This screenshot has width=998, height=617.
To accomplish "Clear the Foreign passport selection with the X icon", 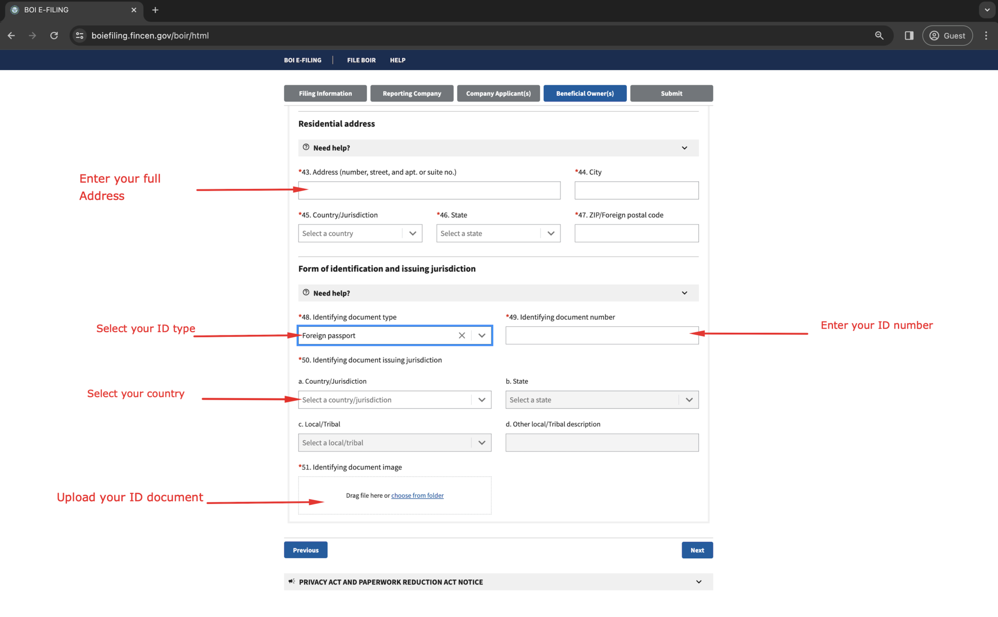I will click(x=461, y=336).
